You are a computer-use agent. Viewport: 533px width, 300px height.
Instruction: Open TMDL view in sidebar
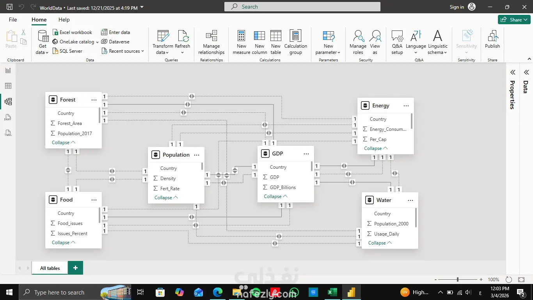coord(8,133)
